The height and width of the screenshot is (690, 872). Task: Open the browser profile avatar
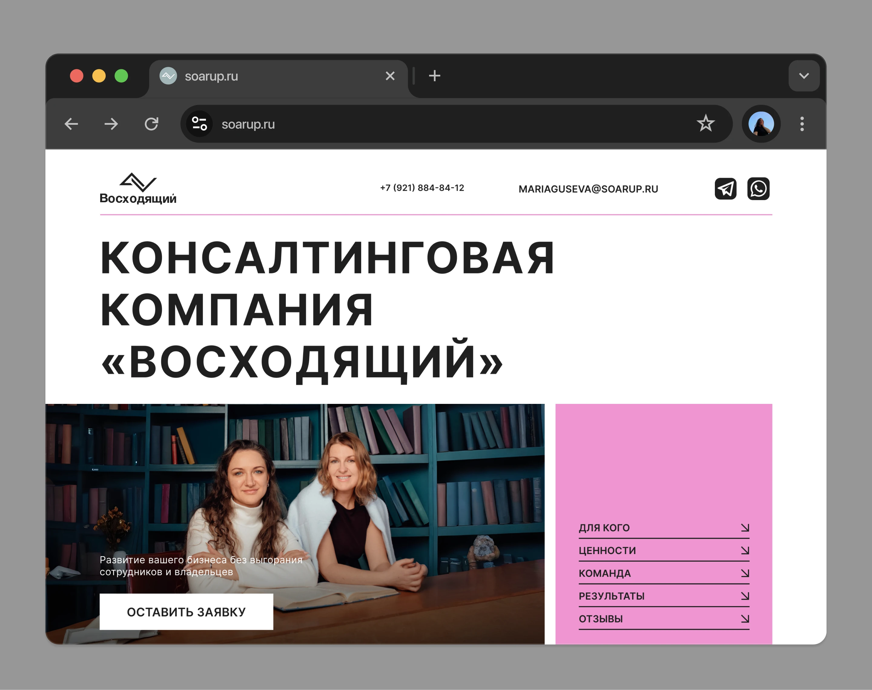tap(761, 124)
